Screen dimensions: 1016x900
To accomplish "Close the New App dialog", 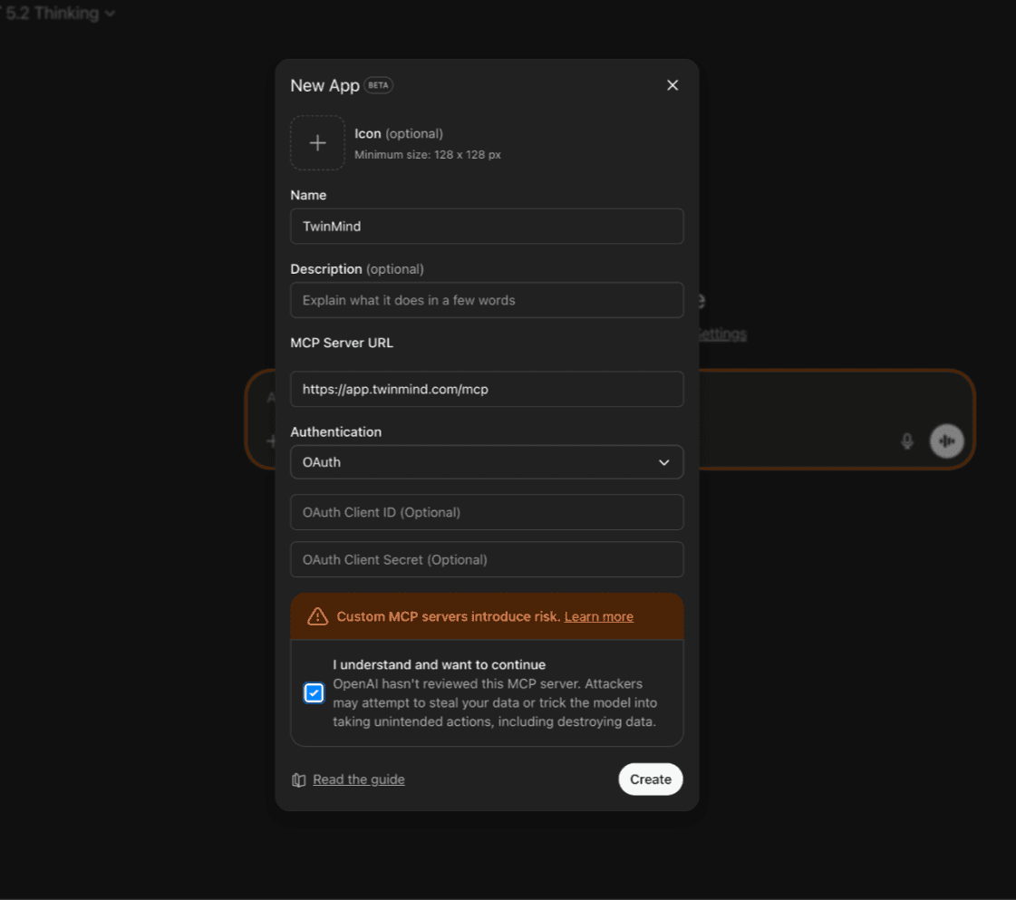I will coord(672,84).
